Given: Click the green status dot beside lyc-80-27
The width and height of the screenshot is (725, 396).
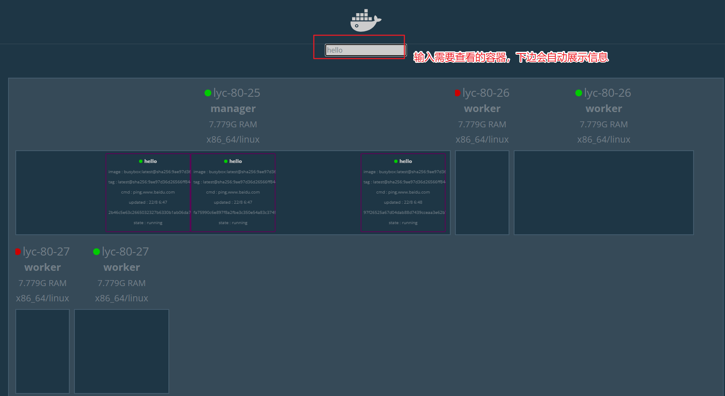Looking at the screenshot, I should [x=97, y=252].
